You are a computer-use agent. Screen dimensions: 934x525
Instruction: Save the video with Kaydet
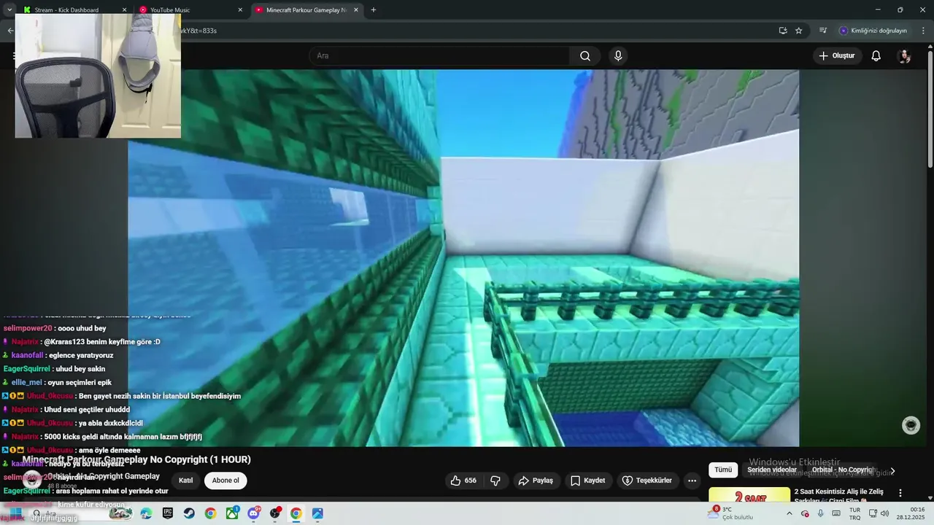pos(588,481)
